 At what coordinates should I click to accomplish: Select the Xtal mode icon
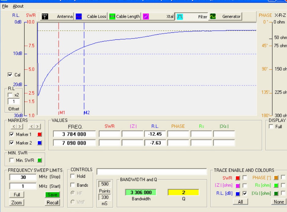(x=146, y=17)
